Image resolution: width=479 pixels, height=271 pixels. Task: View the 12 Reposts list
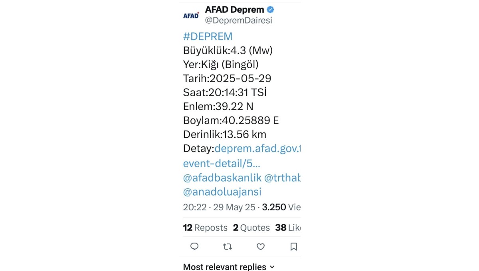205,227
